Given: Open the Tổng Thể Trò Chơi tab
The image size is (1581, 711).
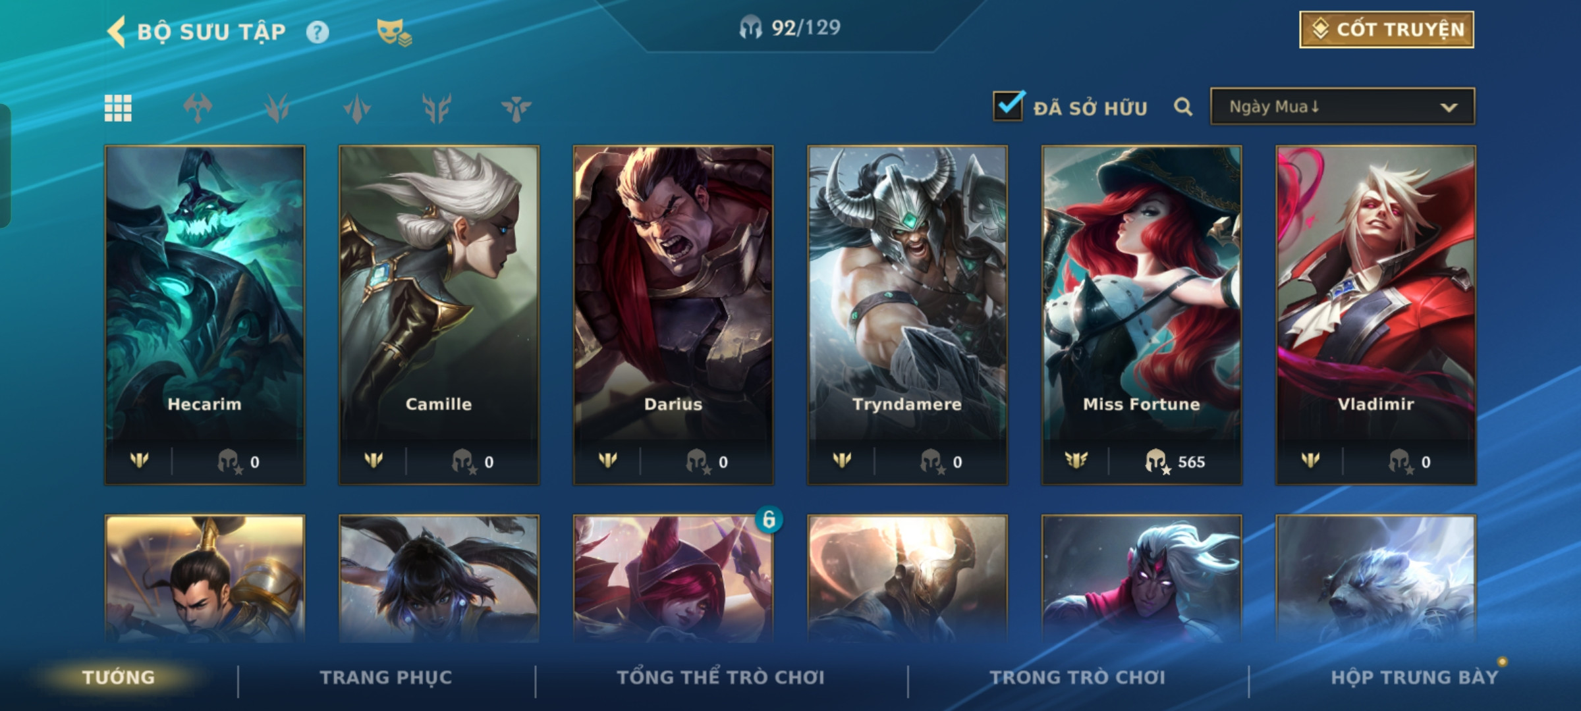Looking at the screenshot, I should (721, 677).
